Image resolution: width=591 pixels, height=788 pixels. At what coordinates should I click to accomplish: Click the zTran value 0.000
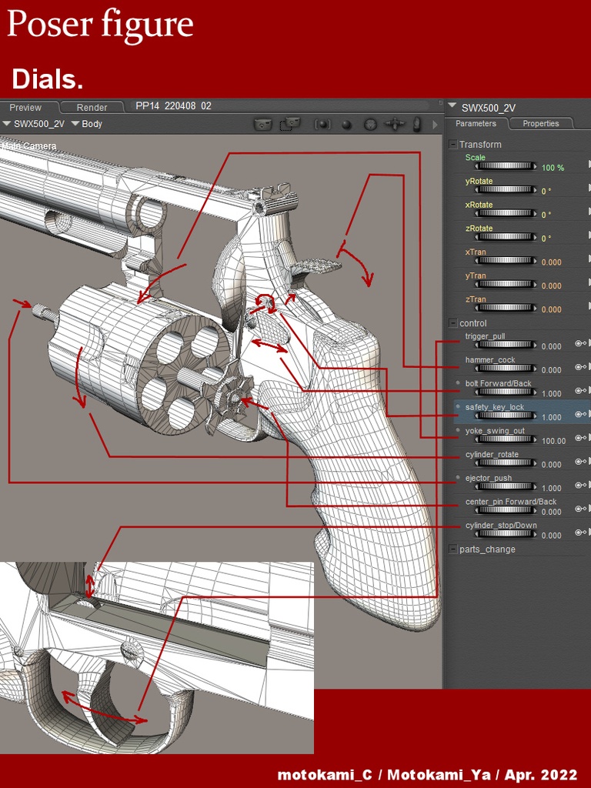[x=551, y=309]
